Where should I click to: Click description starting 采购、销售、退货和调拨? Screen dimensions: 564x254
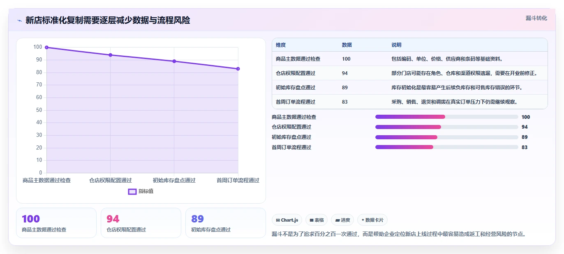(455, 102)
